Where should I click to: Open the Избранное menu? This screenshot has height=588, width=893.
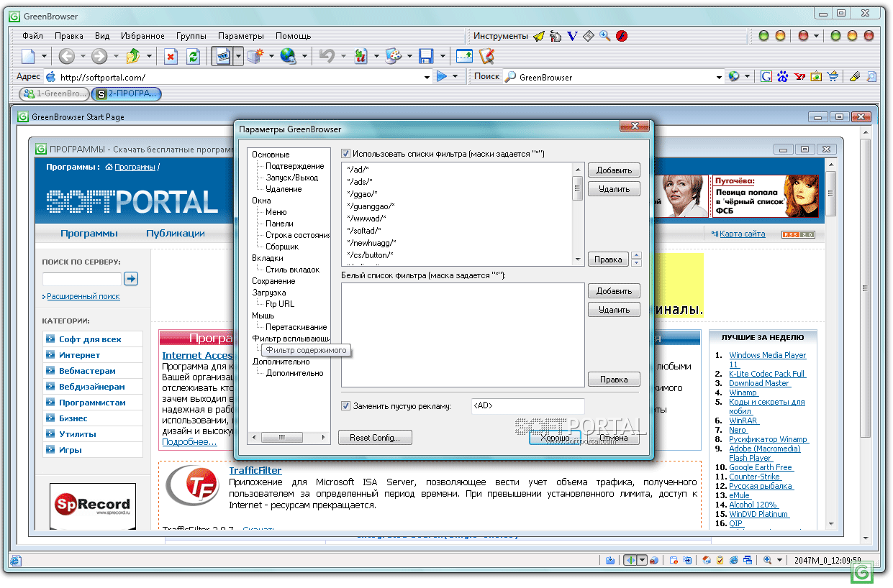coord(142,36)
